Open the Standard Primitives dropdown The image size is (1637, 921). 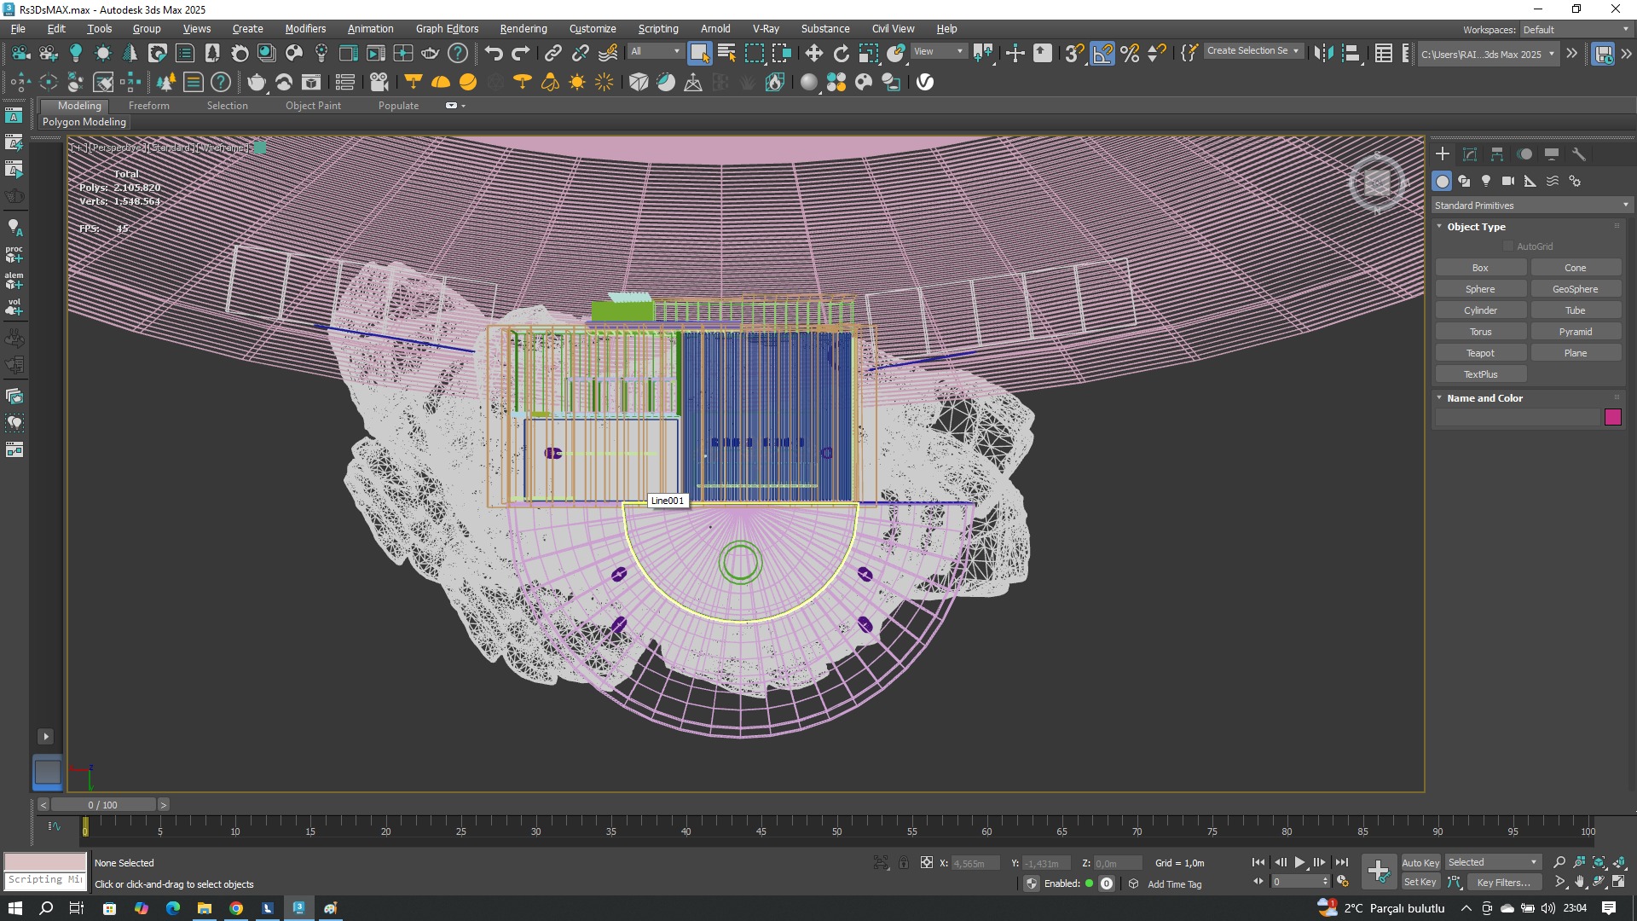point(1531,206)
